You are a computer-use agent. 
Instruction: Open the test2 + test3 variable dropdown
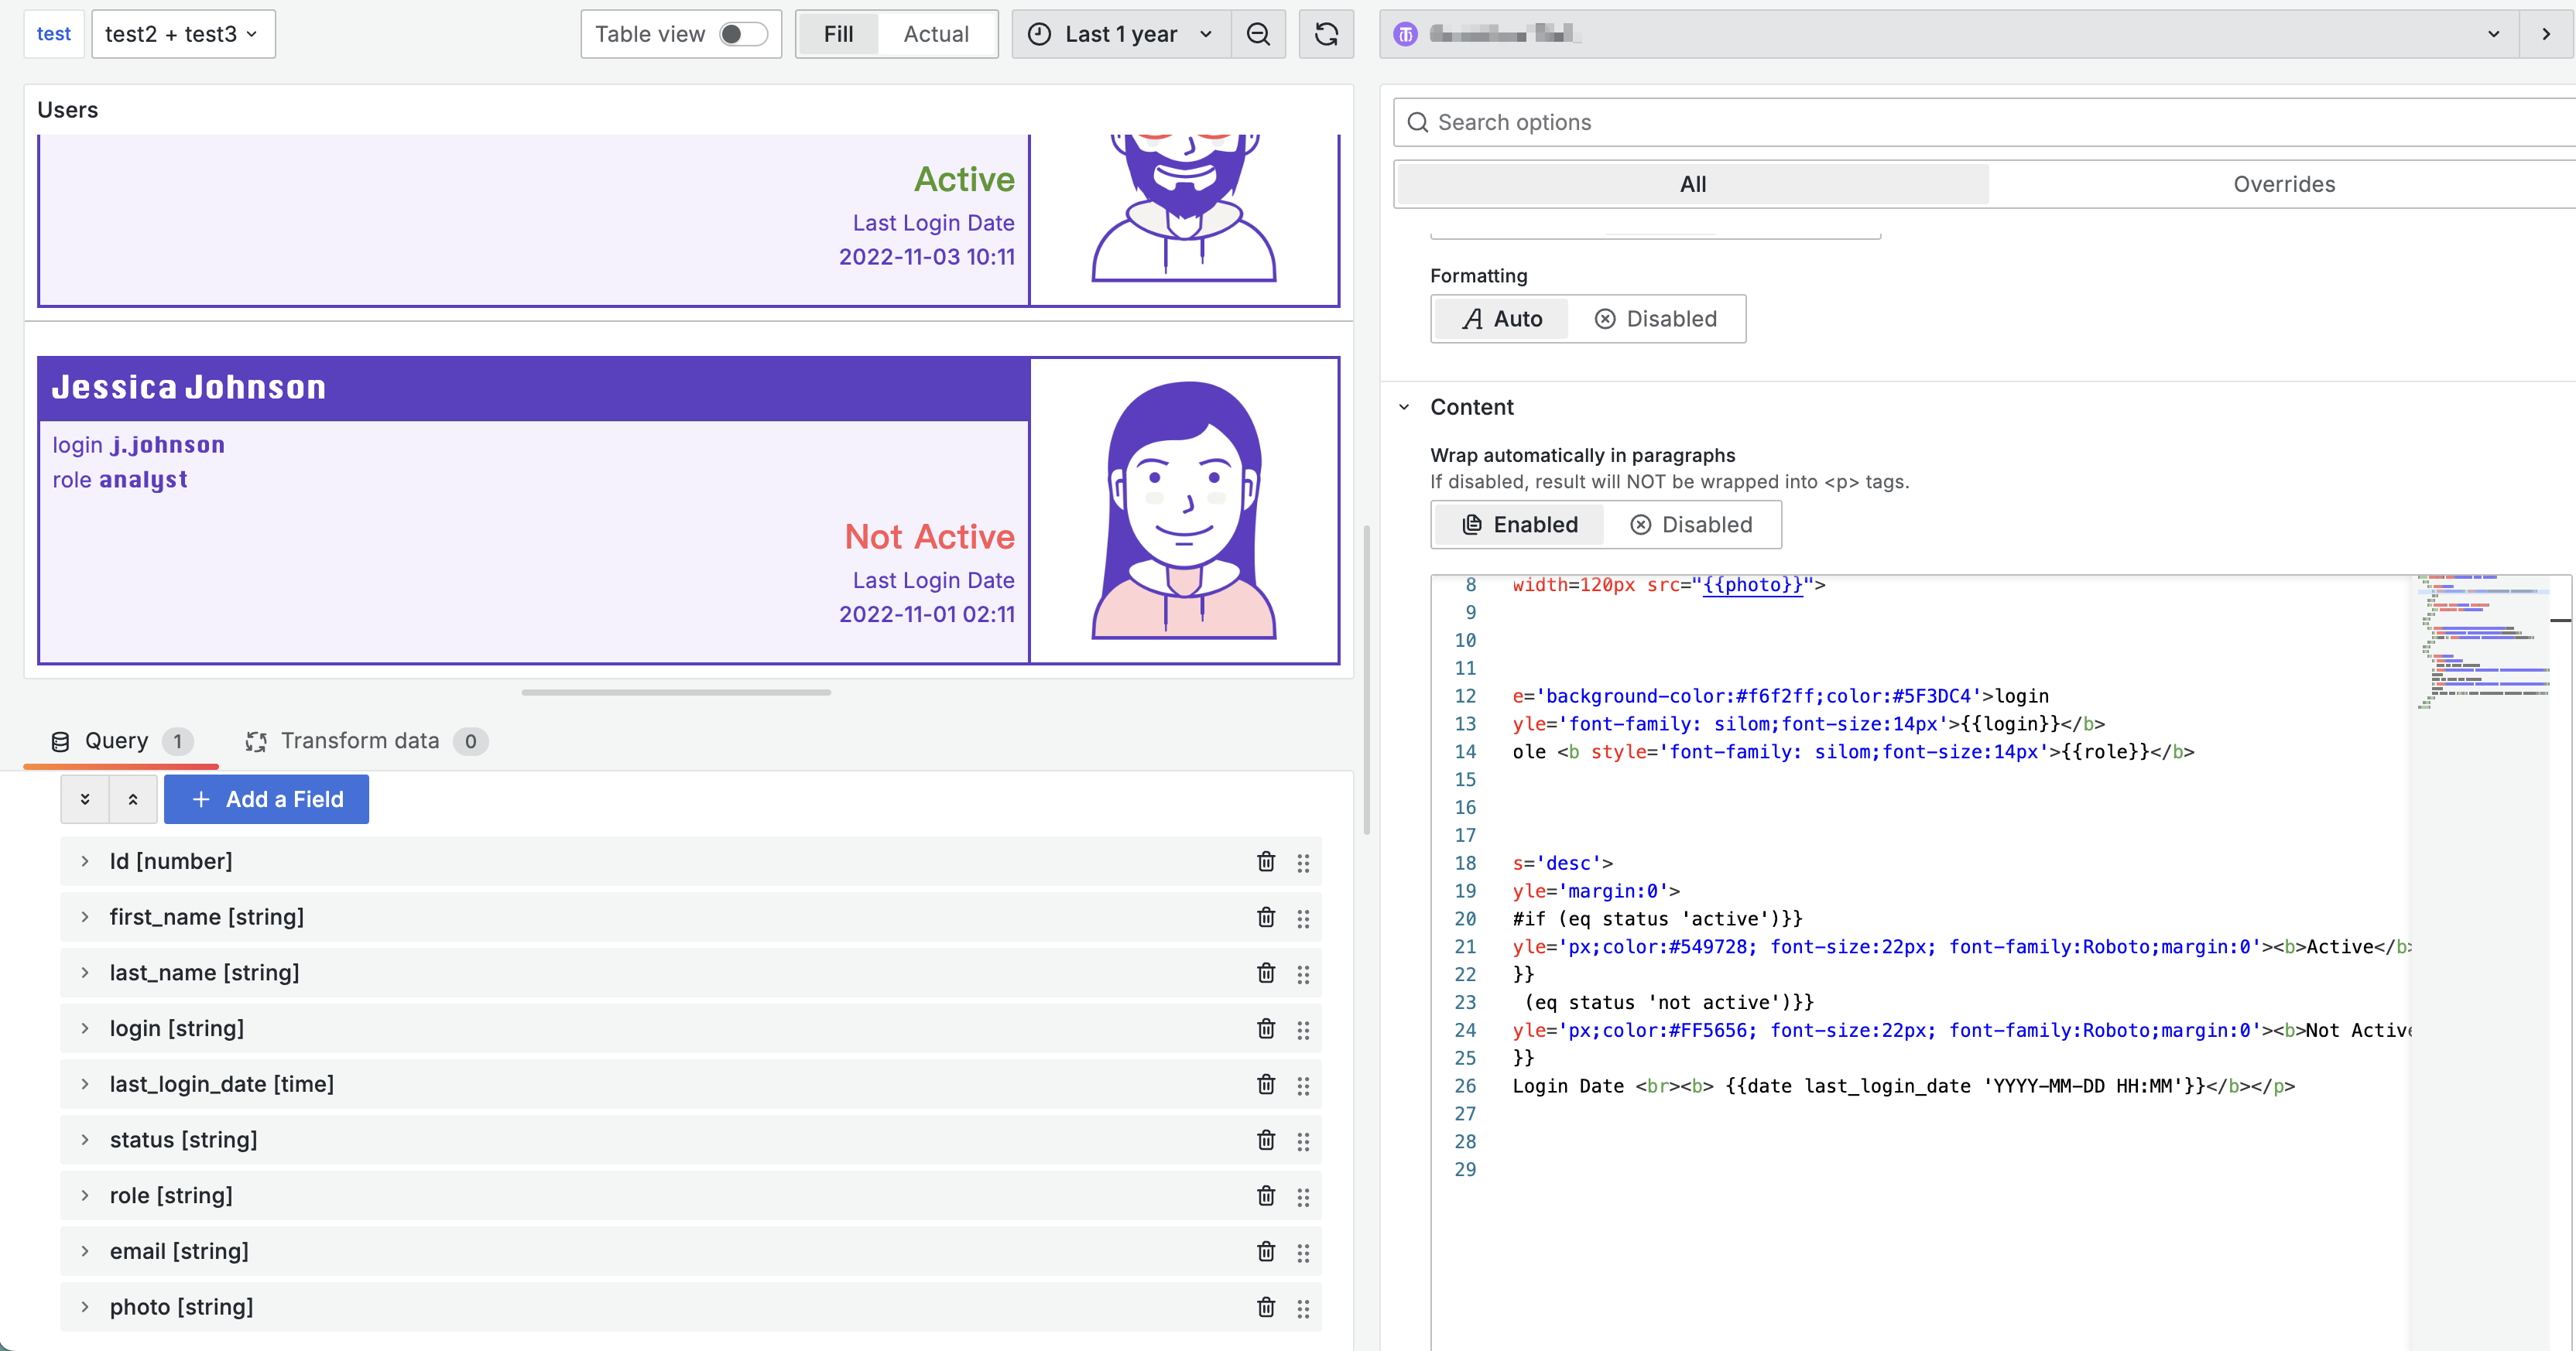coord(183,34)
